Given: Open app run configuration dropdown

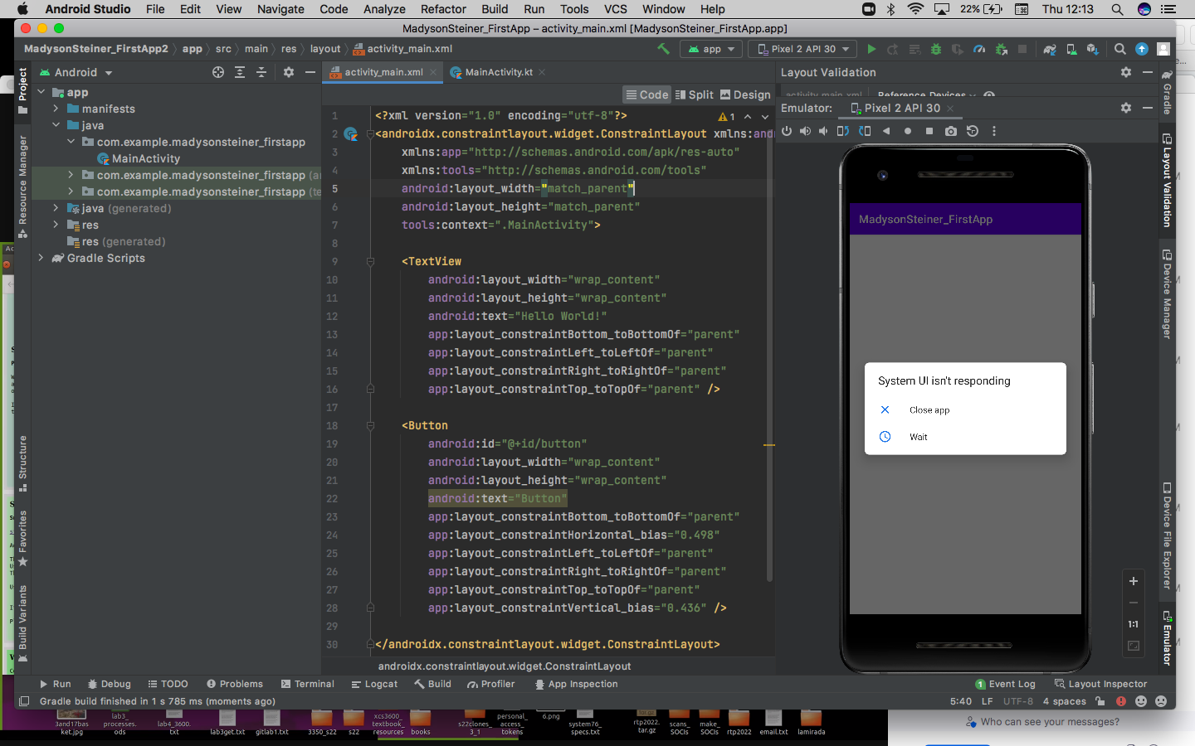Looking at the screenshot, I should [712, 49].
